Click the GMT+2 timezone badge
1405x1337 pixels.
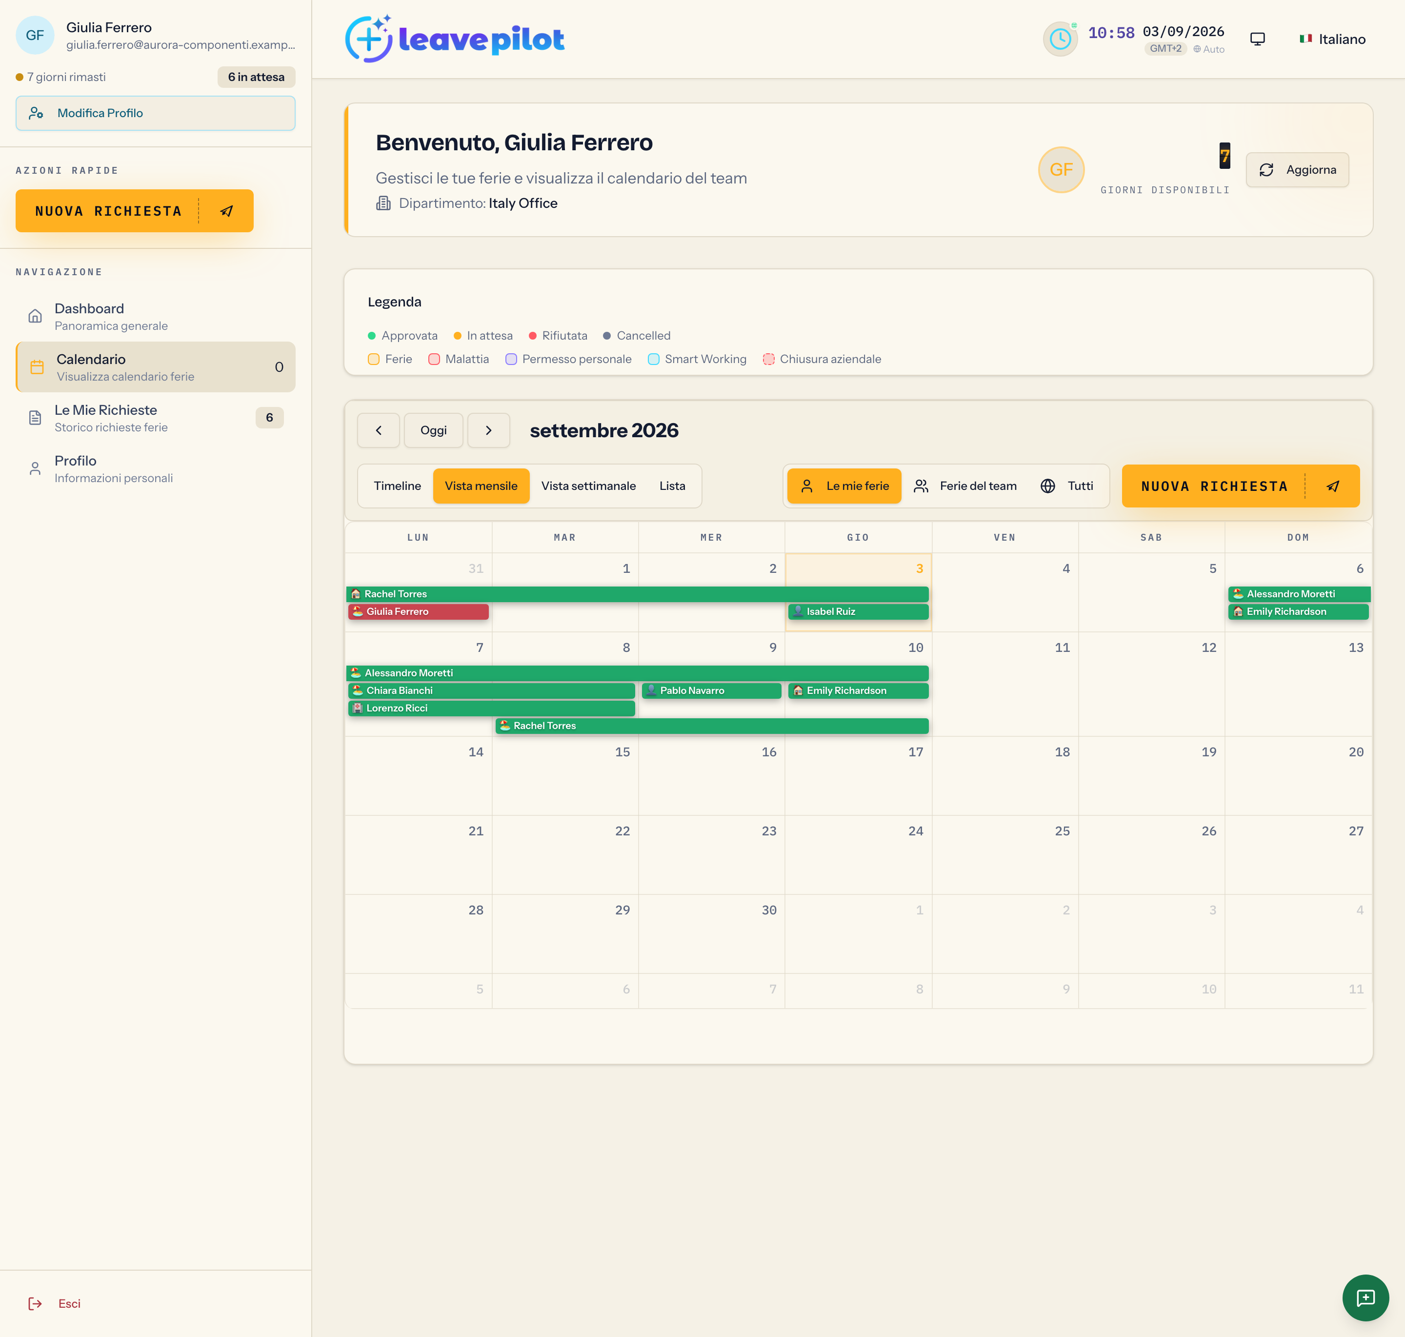click(1165, 49)
